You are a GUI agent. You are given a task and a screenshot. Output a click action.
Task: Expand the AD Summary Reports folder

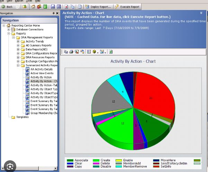point(18,45)
